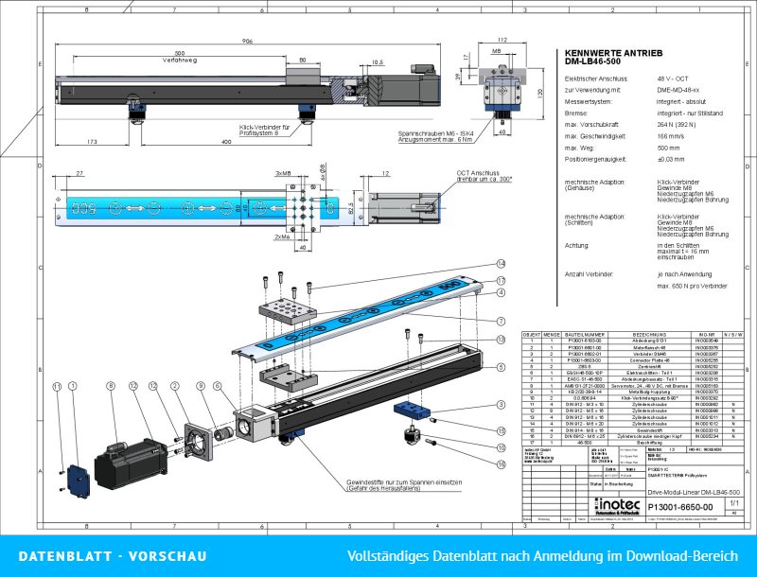The image size is (757, 577).
Task: Click the '173' dimension in side view
Action: click(x=92, y=141)
